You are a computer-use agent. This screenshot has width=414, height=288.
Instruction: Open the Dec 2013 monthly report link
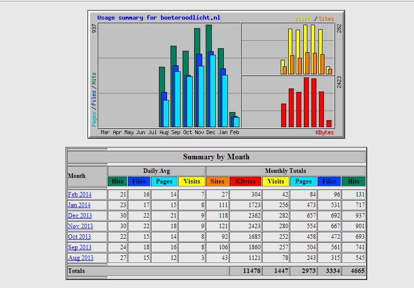[80, 216]
